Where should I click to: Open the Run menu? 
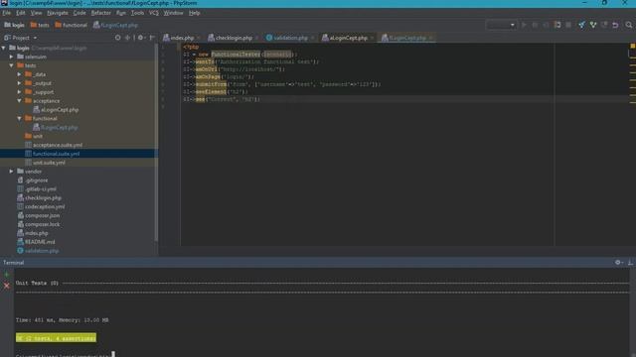pyautogui.click(x=121, y=13)
